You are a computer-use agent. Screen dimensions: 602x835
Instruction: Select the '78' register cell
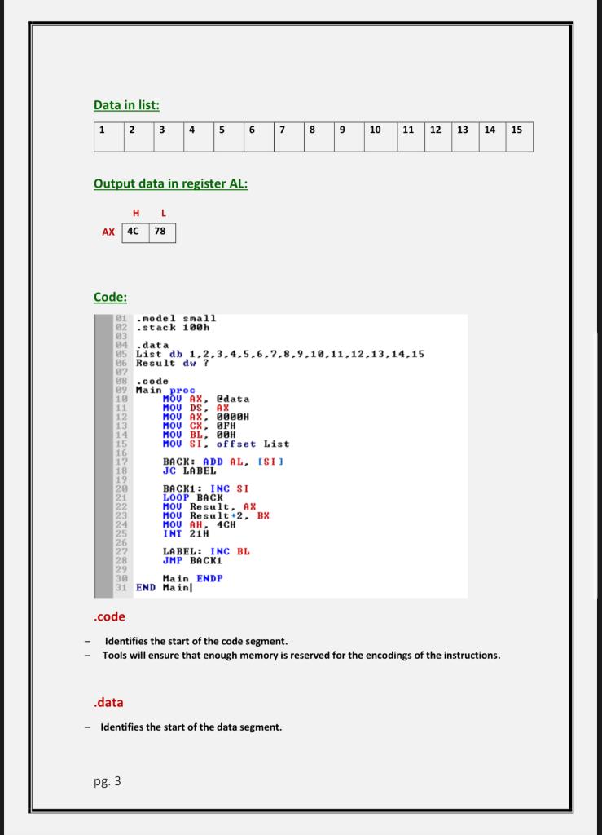click(x=162, y=232)
